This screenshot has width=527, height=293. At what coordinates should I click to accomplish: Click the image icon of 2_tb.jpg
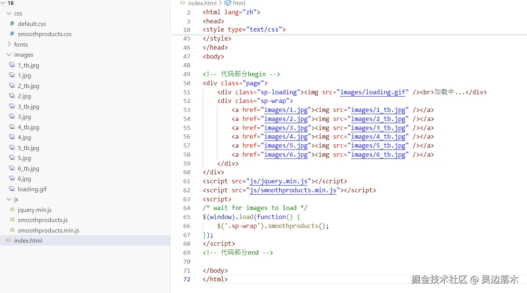click(x=12, y=86)
